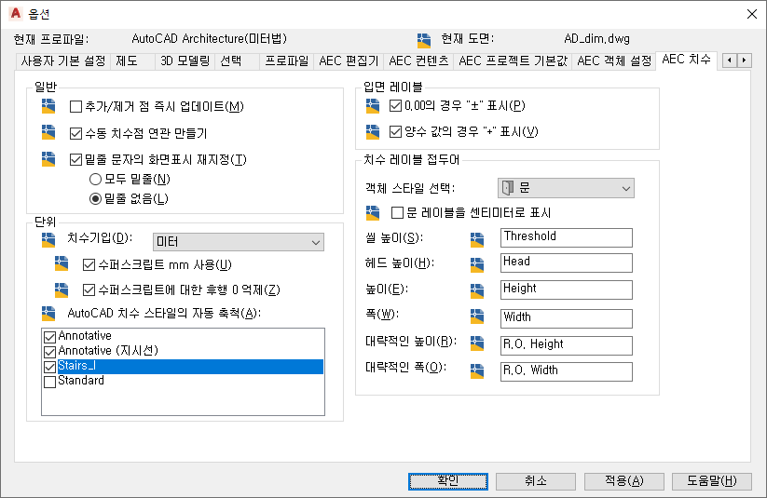Toggle 수퍼스크립트 mm 사용(U) checkbox
Screen dimensions: 767x498
89,265
